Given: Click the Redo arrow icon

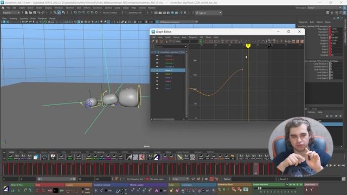Looking at the screenshot, I should 43,12.
